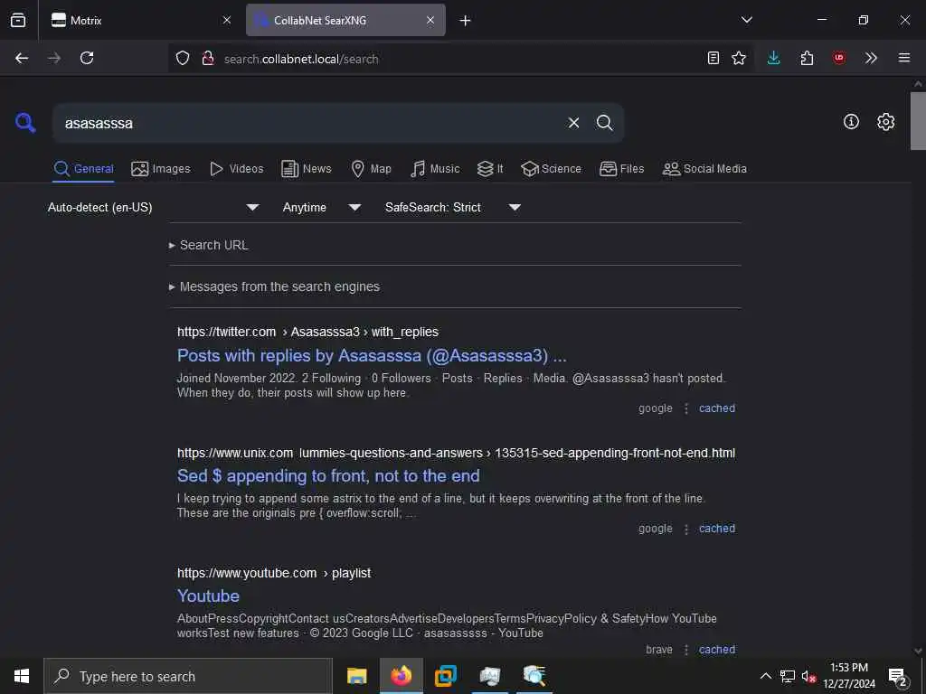Viewport: 926px width, 694px height.
Task: Open more options dots for twitter result
Action: [686, 408]
